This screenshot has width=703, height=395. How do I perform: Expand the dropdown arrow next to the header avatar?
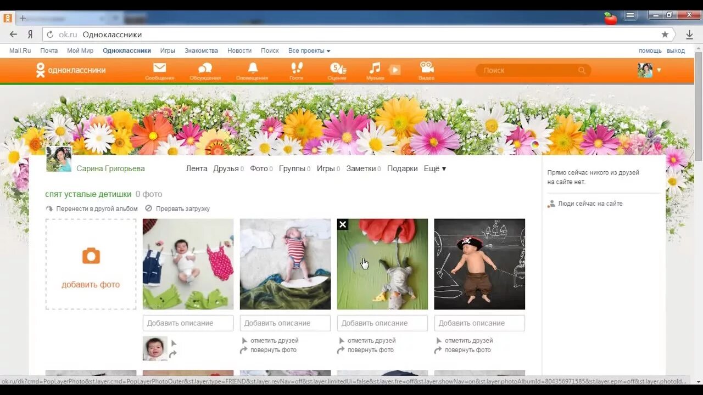click(x=659, y=70)
